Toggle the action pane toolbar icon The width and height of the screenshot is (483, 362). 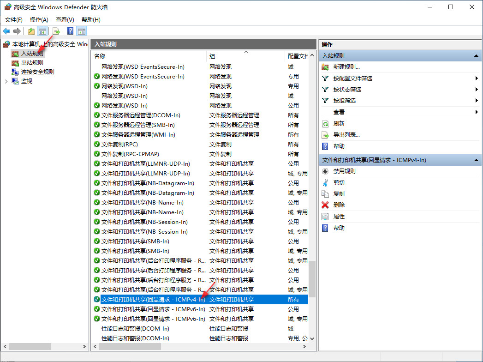(82, 31)
